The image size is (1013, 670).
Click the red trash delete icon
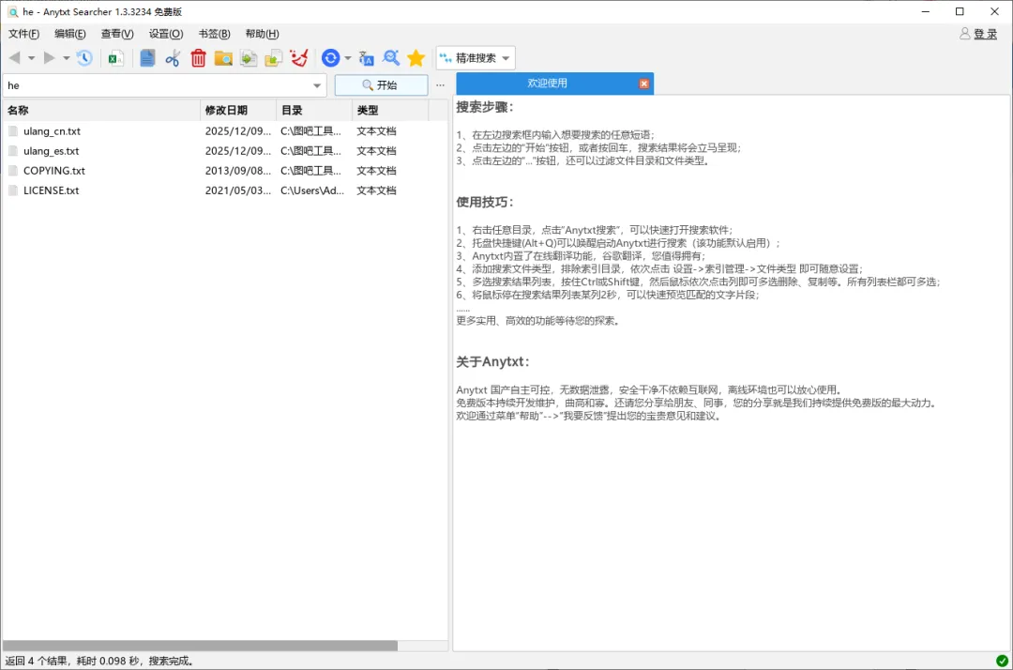coord(198,58)
